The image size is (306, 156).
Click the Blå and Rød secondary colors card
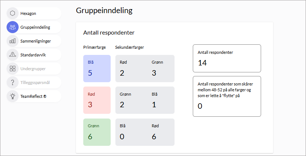[145, 132]
